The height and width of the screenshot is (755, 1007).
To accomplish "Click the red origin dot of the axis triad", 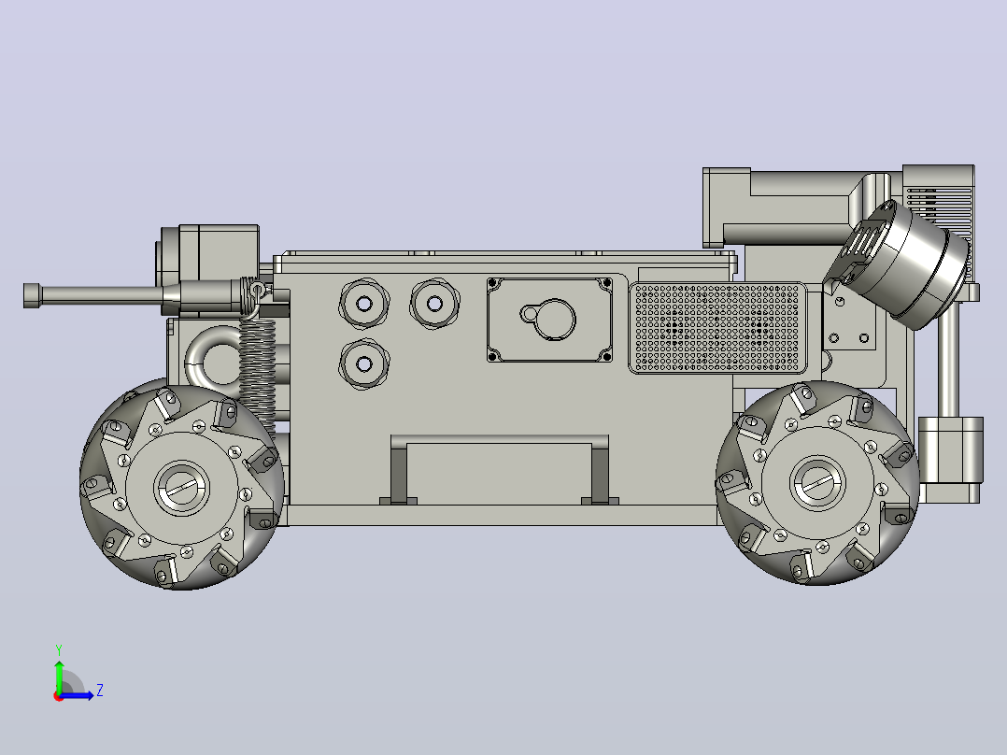I will click(x=59, y=697).
